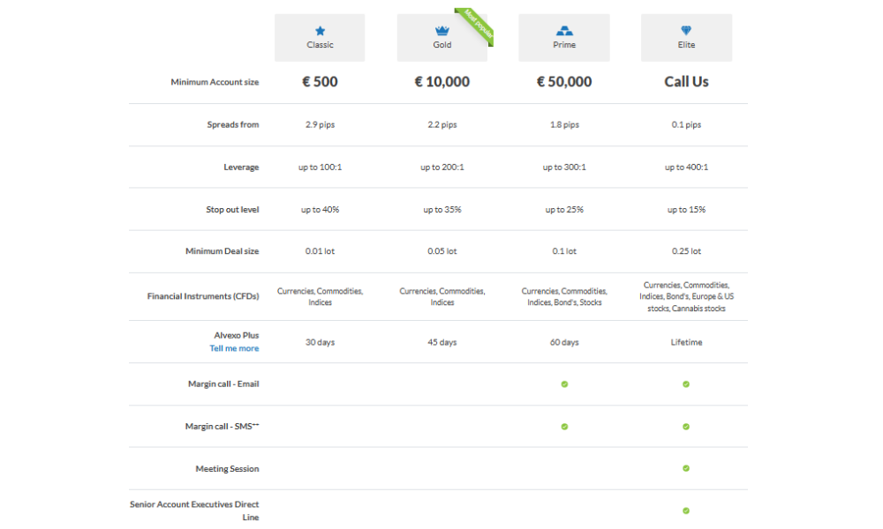Click Prime's Margin call Email checkmark
Screen dimensions: 883x529
564,384
